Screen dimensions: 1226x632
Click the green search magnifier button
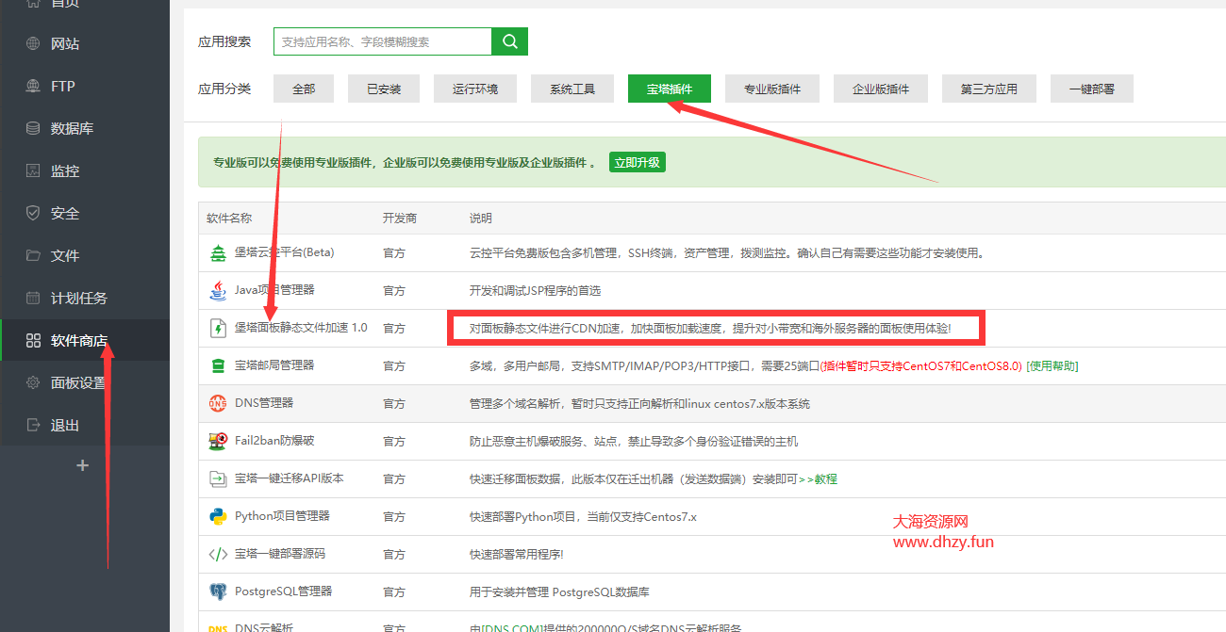509,41
